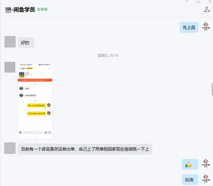
Task: Click the message starting "目前有一个咨询"
Action: (85, 149)
